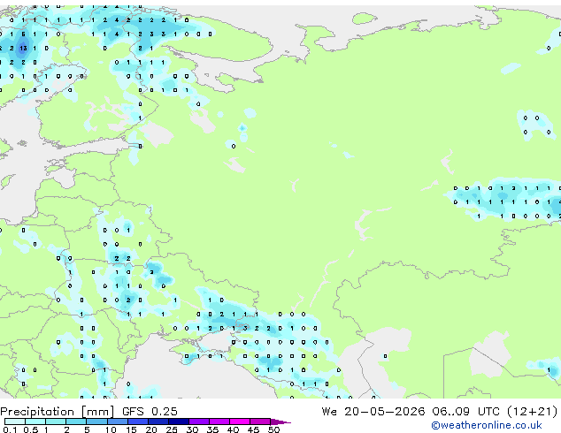Click the '(12+21)' forecast run label
Image resolution: width=561 pixels, height=433 pixels.
533,412
